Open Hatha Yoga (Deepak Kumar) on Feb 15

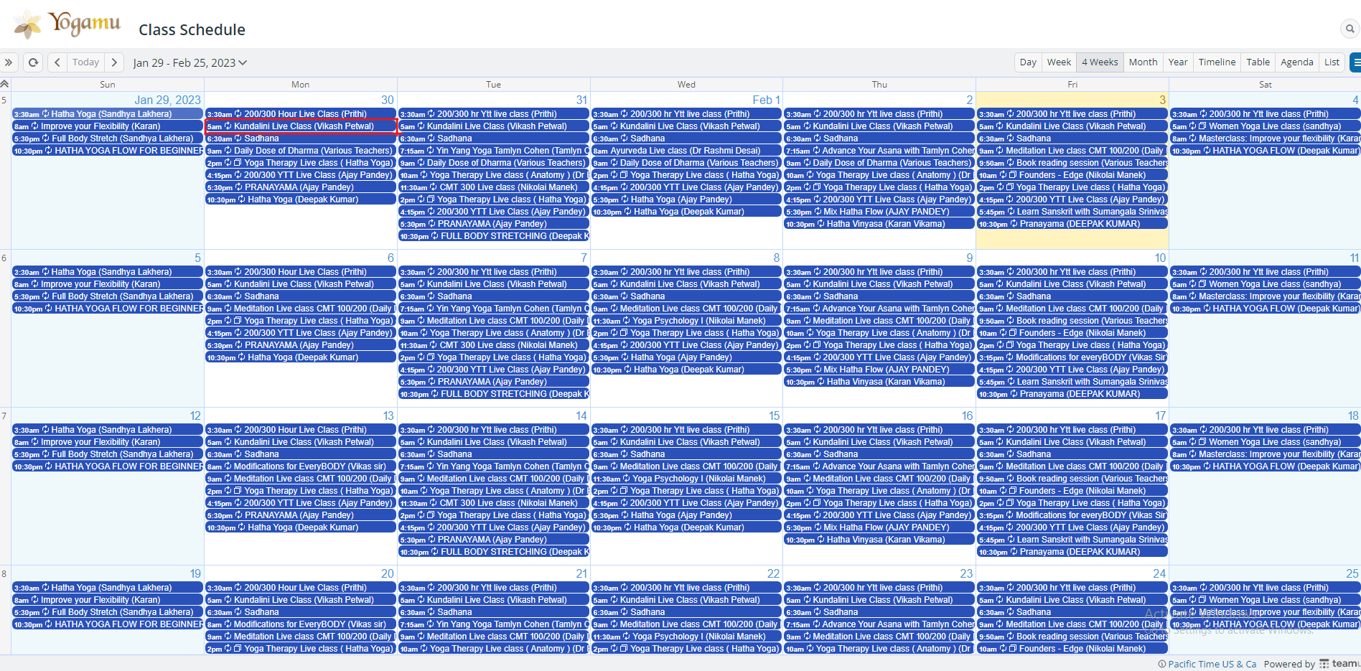pos(686,527)
